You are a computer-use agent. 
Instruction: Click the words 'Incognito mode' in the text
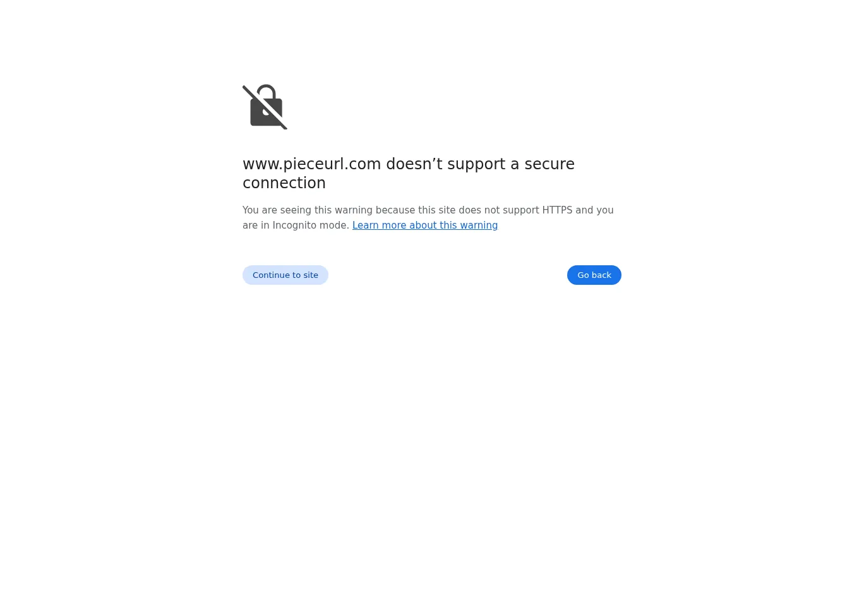[311, 225]
